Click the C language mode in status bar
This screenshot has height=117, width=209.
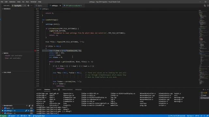tap(204, 116)
